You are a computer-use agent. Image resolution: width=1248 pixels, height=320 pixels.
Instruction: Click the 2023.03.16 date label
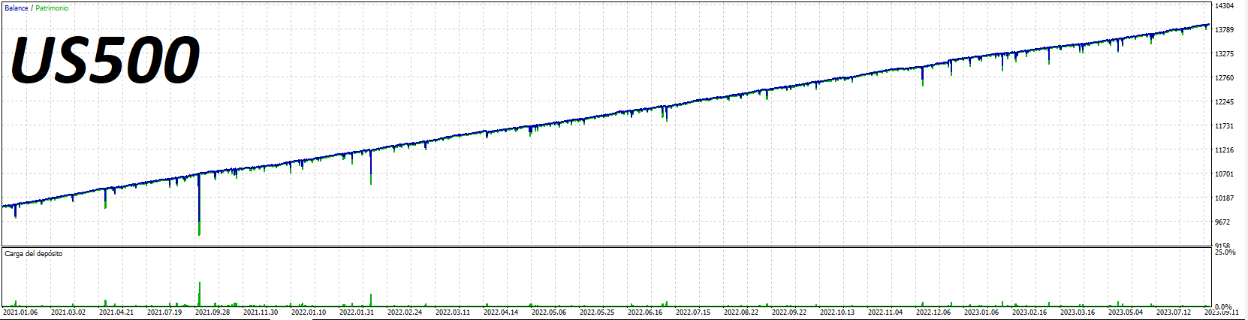[x=1078, y=312]
